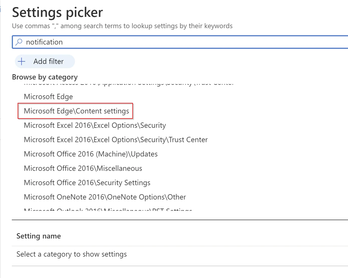Image resolution: width=348 pixels, height=278 pixels.
Task: Pick Microsoft Office 2016\Miscellaneous category
Action: [83, 168]
